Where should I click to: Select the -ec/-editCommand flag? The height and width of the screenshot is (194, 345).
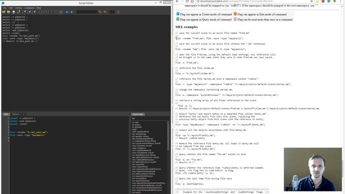(143, 174)
